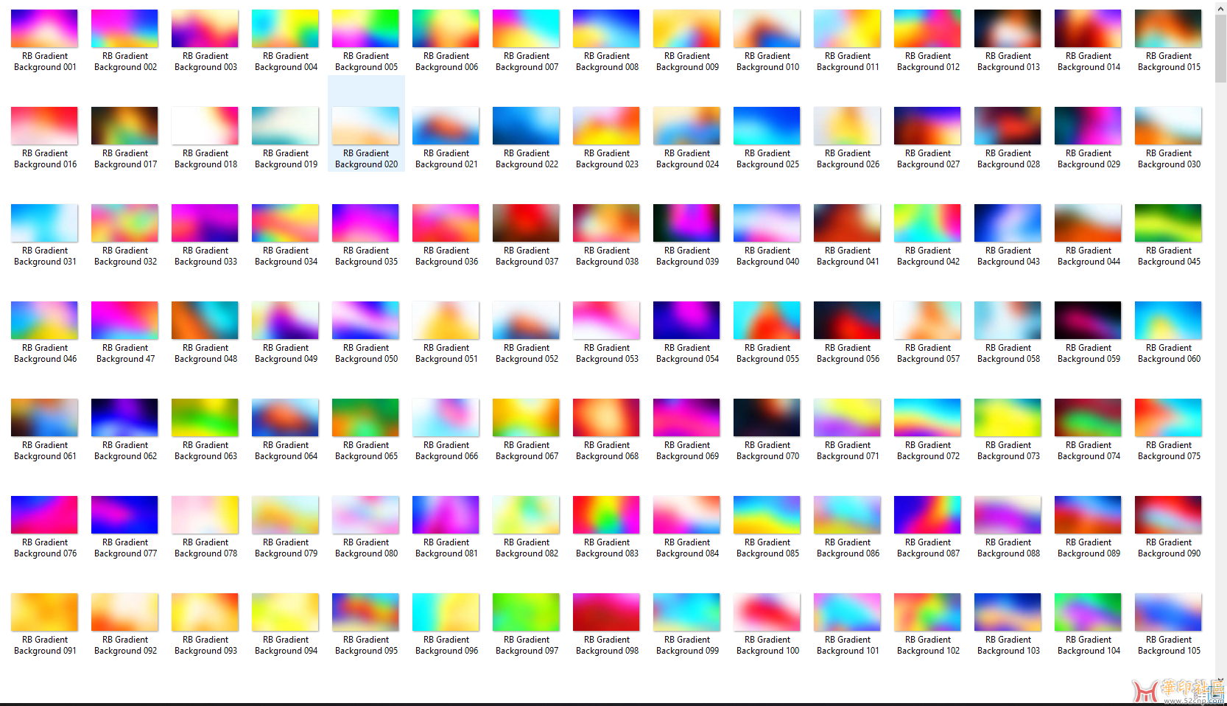1227x706 pixels.
Task: Select the RB Gradient Background 059 file
Action: pyautogui.click(x=1088, y=321)
